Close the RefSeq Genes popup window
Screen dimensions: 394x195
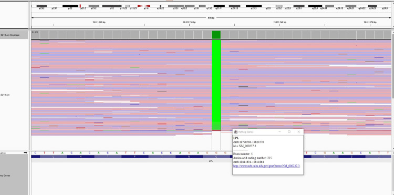coord(298,132)
